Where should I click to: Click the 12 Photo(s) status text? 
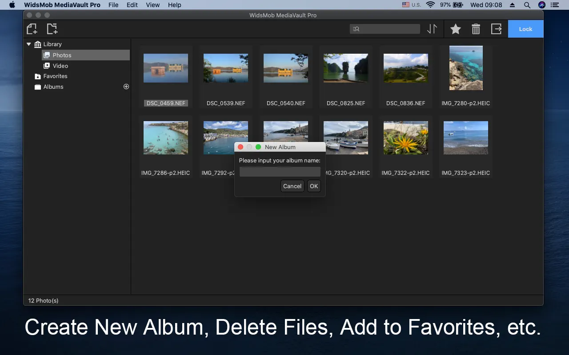[x=44, y=300]
